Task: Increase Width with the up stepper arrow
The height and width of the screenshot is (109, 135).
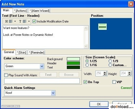Action: [x=105, y=72]
